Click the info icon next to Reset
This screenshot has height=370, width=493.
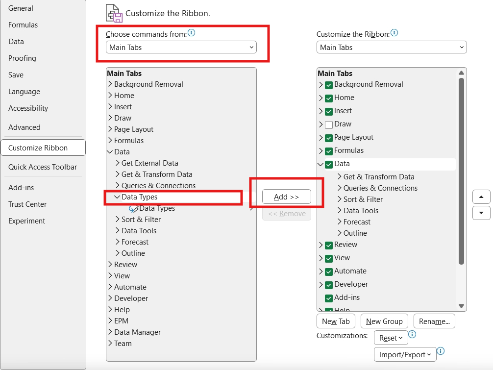point(412,334)
